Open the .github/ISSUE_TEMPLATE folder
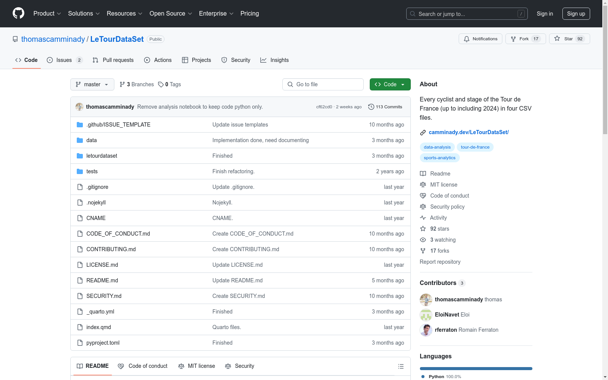This screenshot has width=608, height=380. [118, 125]
